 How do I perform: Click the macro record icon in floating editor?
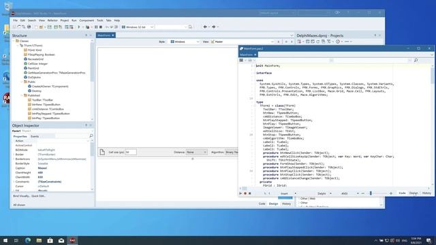click(x=245, y=193)
